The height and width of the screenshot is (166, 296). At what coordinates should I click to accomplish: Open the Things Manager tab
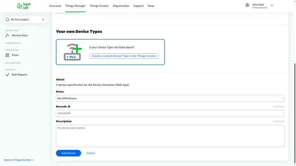(x=75, y=6)
